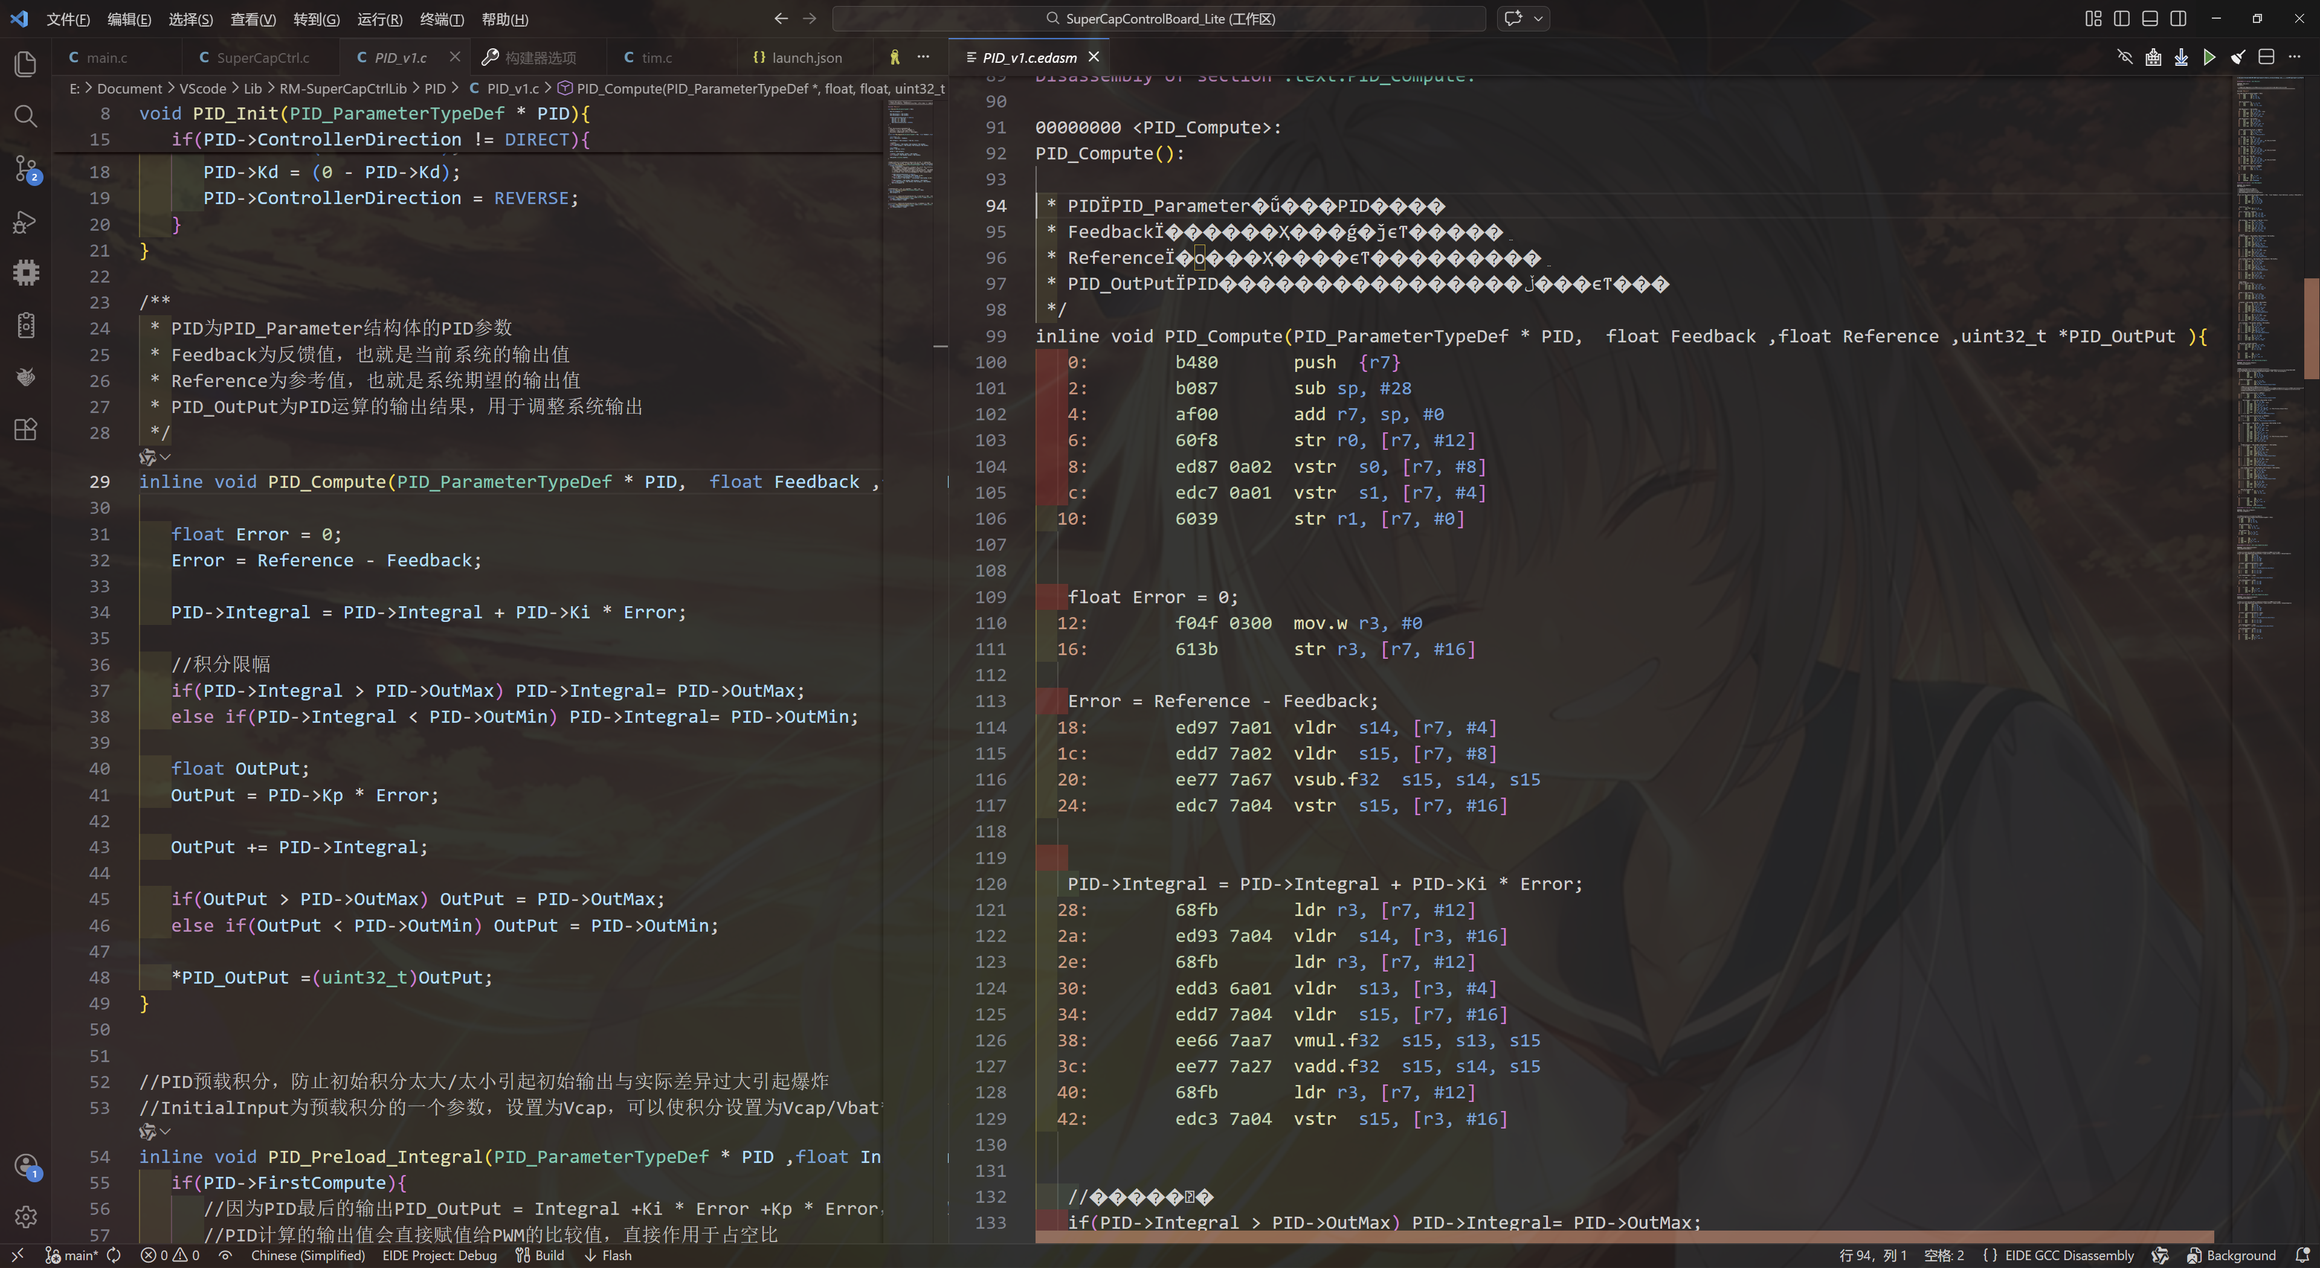Click Flash button in status bar
This screenshot has width=2320, height=1268.
pyautogui.click(x=608, y=1255)
